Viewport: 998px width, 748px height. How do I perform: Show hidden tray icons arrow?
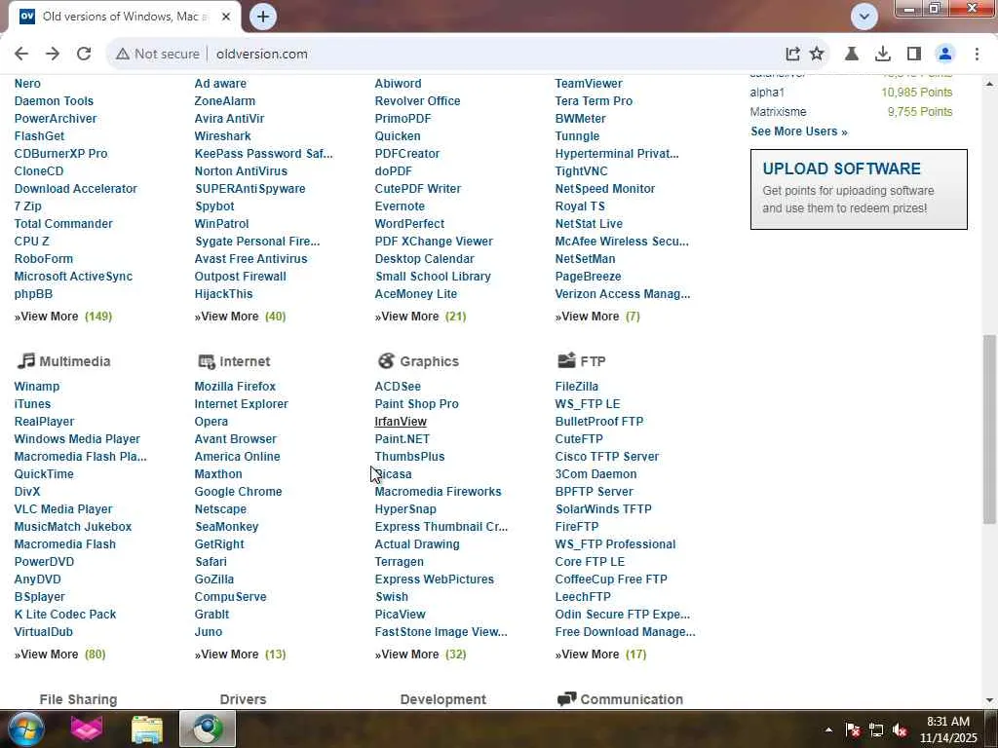[x=828, y=729]
